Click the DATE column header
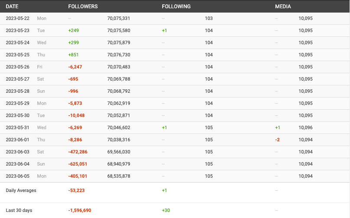 [x=12, y=7]
